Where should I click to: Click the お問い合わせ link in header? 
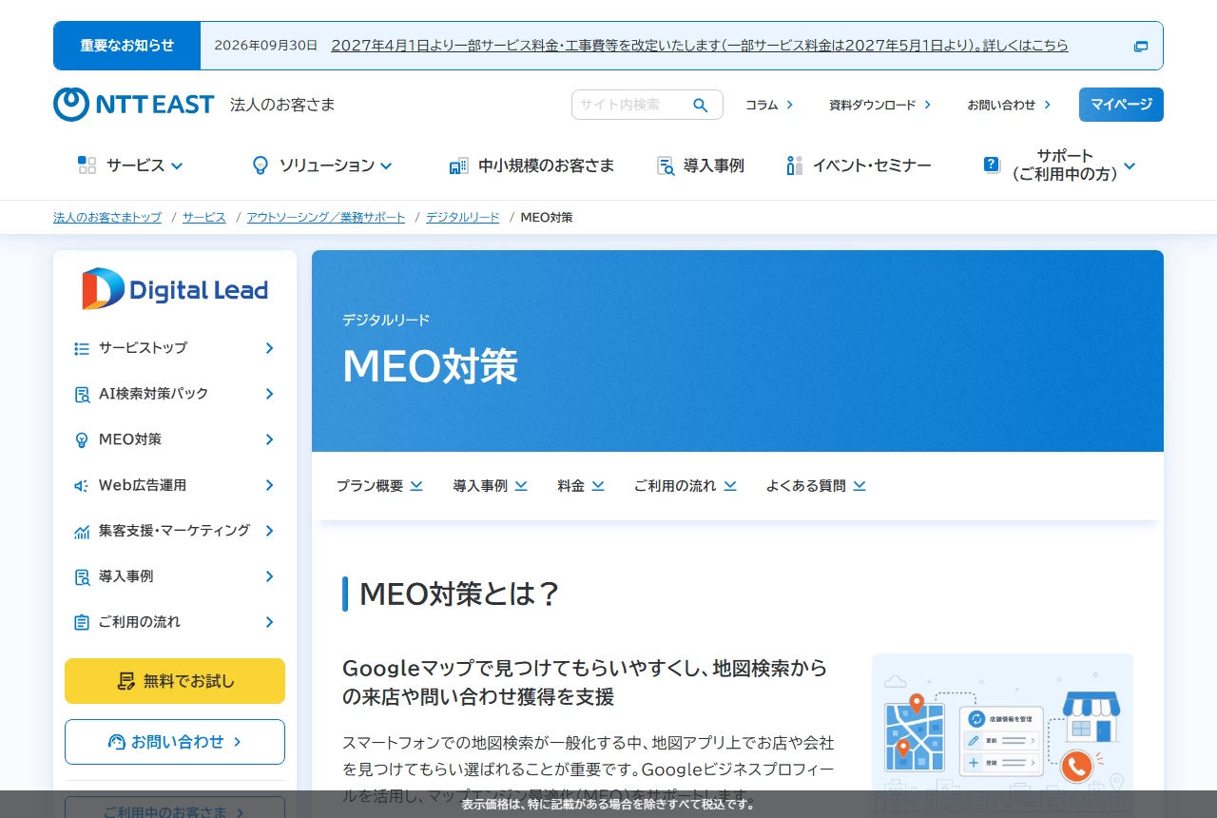[1010, 105]
